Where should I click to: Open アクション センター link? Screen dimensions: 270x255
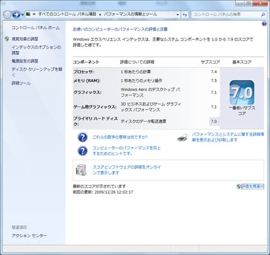(x=29, y=235)
